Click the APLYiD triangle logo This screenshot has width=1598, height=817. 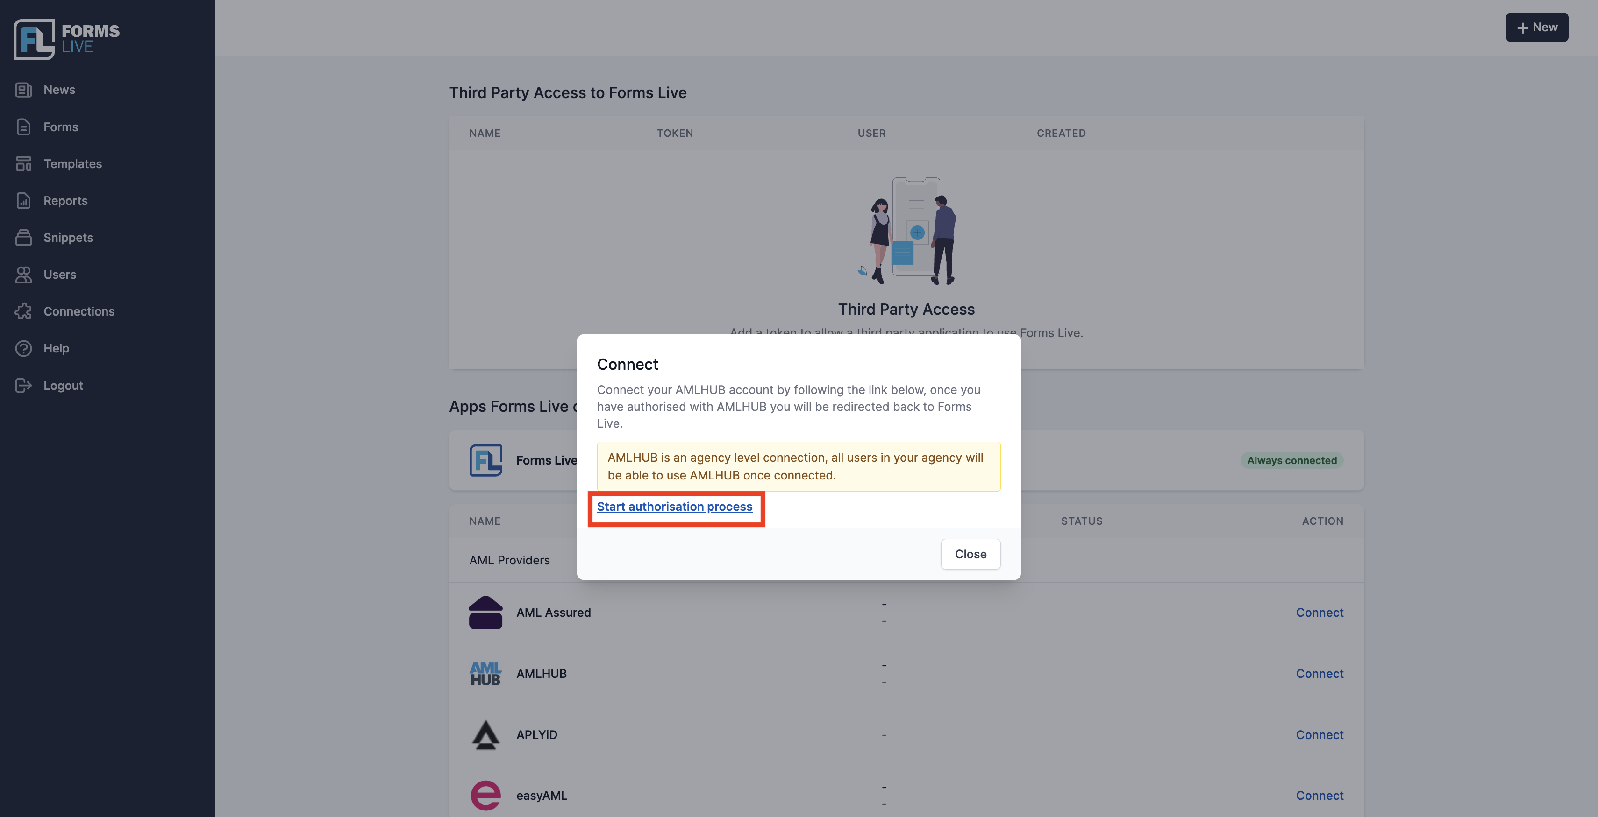click(485, 734)
